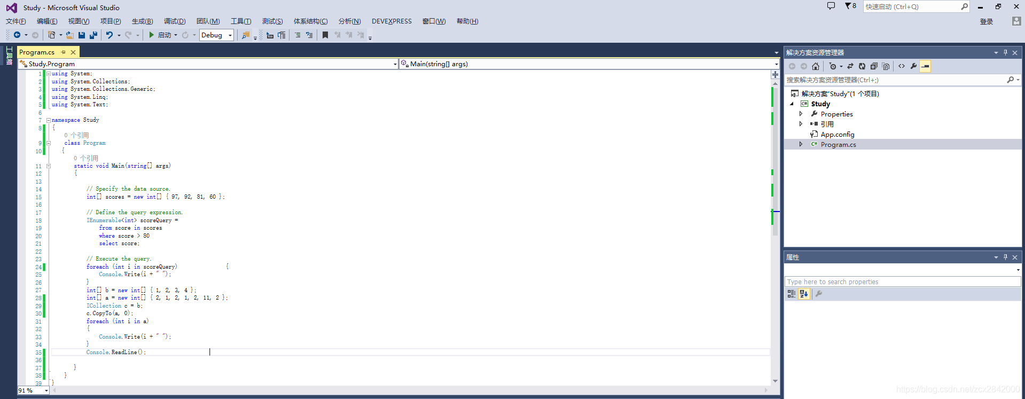The height and width of the screenshot is (399, 1025).
Task: Expand the Properties tree node
Action: point(801,114)
